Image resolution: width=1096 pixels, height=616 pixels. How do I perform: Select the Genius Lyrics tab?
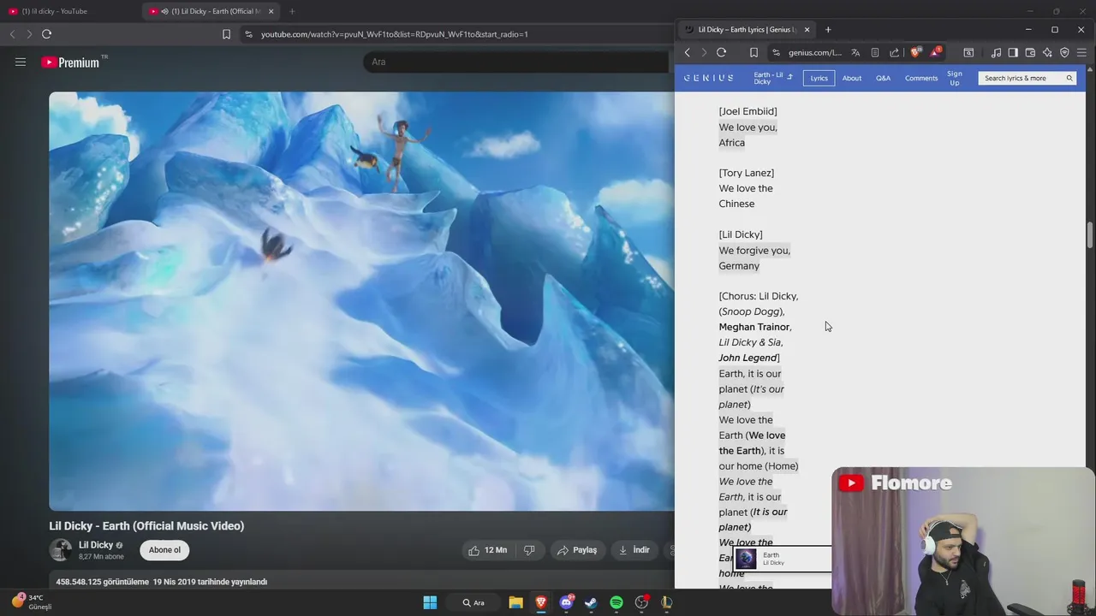pos(819,78)
